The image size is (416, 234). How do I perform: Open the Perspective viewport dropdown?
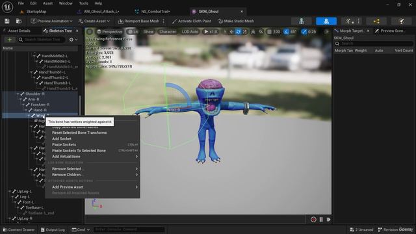click(109, 32)
